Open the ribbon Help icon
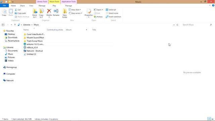The image size is (215, 121). [x=213, y=5]
